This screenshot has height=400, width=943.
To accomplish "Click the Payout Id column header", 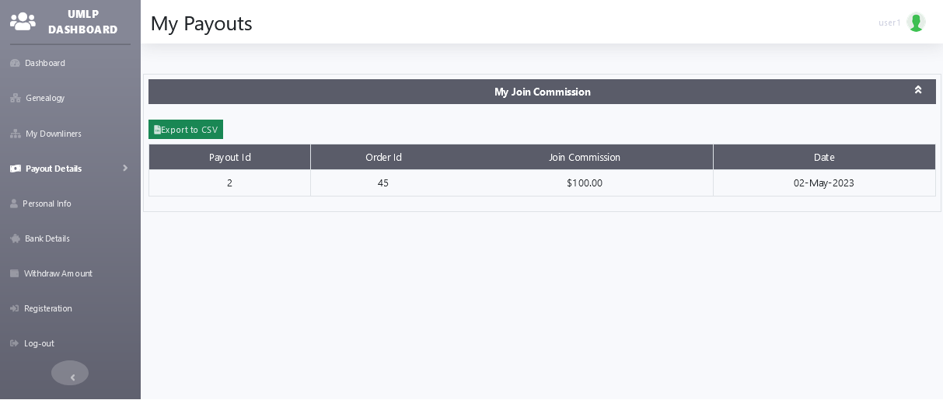I will point(229,157).
